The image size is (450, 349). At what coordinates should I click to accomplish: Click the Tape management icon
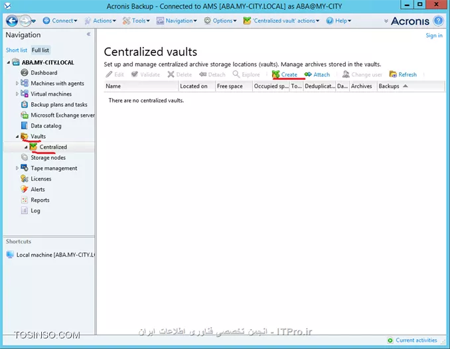point(25,168)
